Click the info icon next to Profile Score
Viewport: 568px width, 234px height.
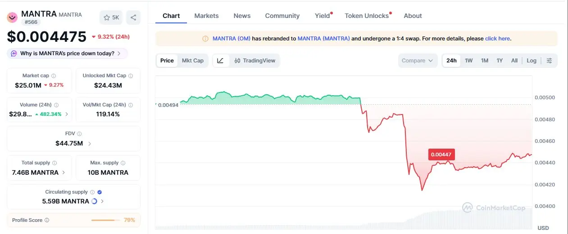pyautogui.click(x=47, y=221)
